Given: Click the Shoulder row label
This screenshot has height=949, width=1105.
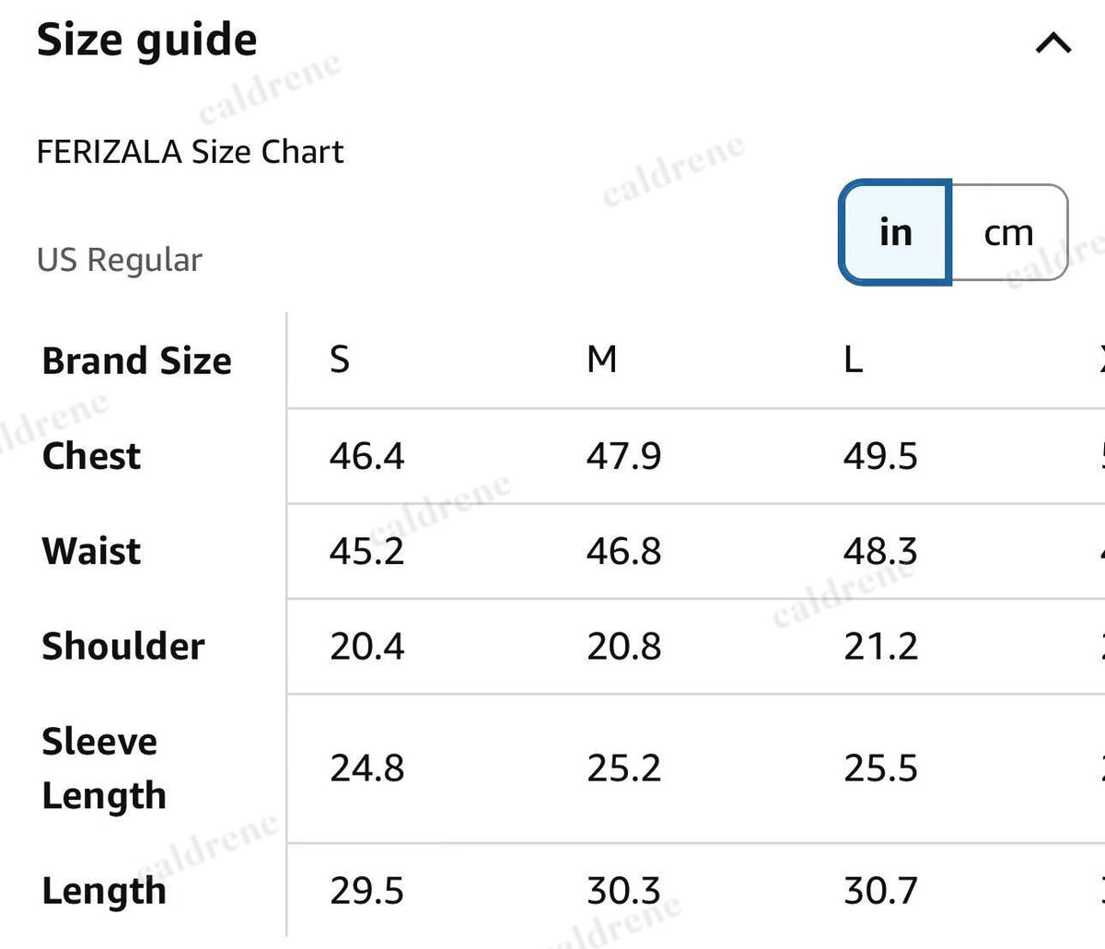Looking at the screenshot, I should click(x=123, y=646).
